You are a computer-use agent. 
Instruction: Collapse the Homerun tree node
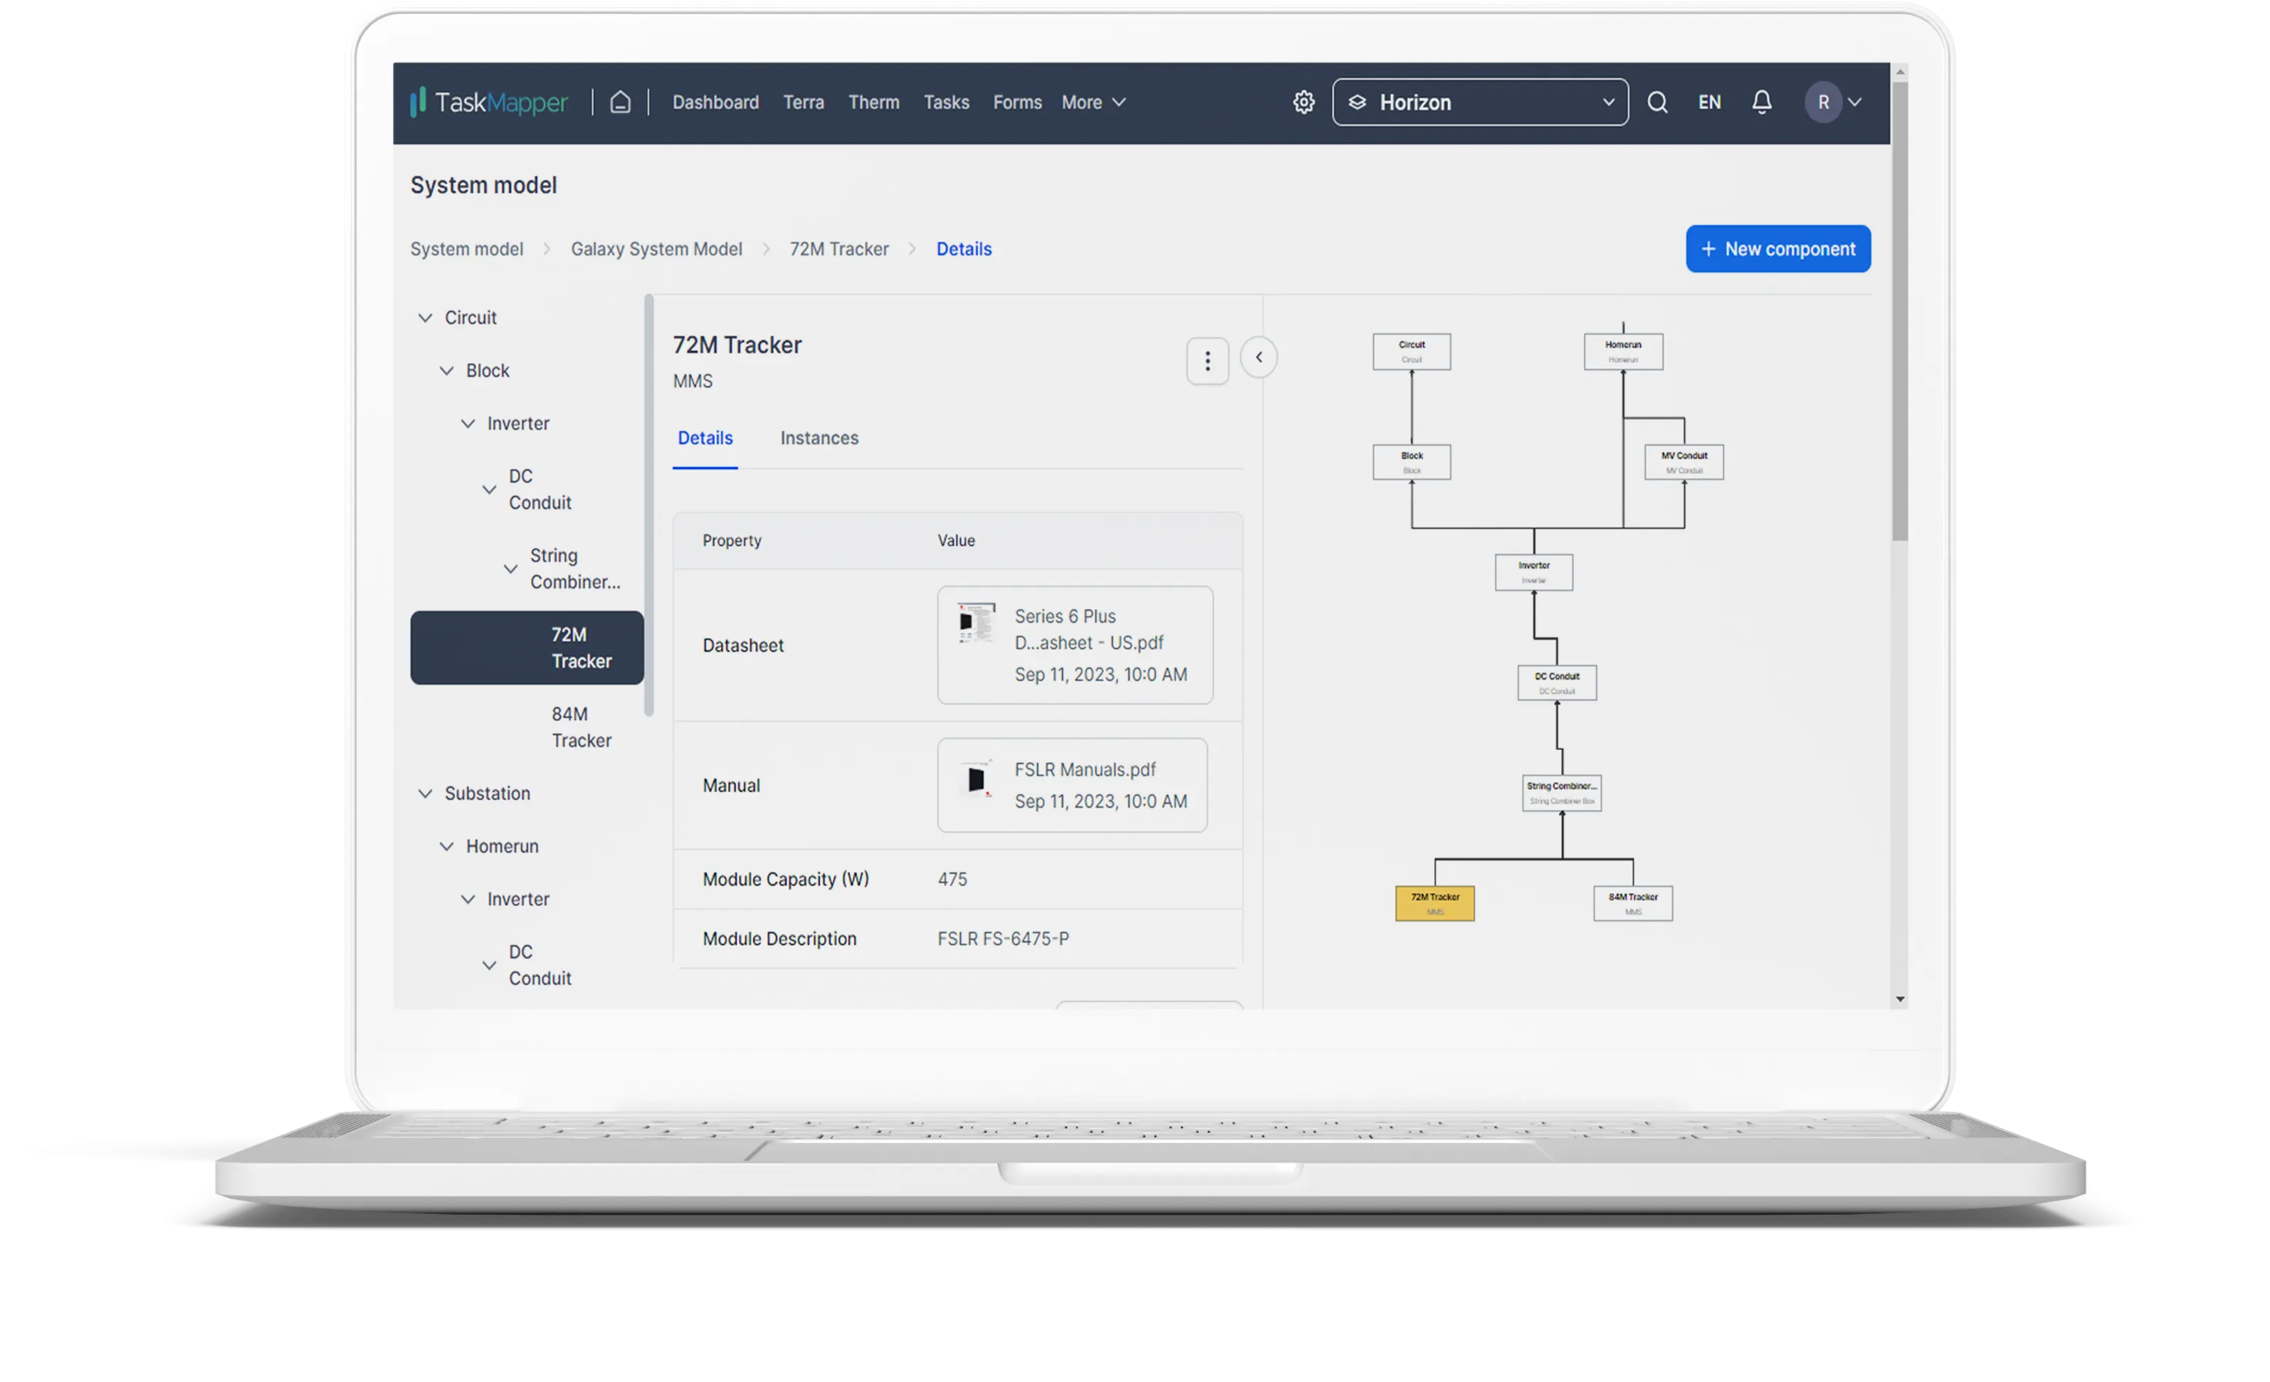click(447, 846)
